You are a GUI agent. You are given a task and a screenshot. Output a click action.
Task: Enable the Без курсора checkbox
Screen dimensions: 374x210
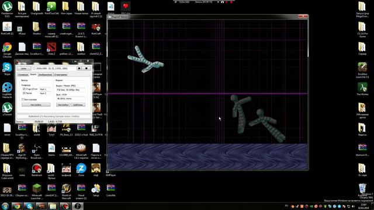pyautogui.click(x=23, y=100)
